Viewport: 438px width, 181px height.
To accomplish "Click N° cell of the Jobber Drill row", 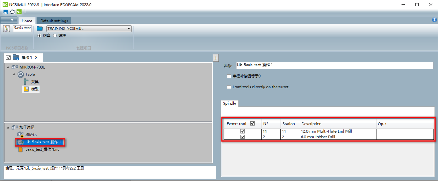I will 271,137.
